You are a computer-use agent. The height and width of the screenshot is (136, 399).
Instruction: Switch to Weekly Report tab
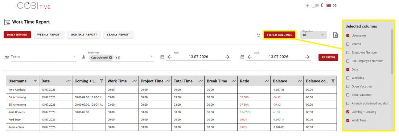[x=49, y=35]
